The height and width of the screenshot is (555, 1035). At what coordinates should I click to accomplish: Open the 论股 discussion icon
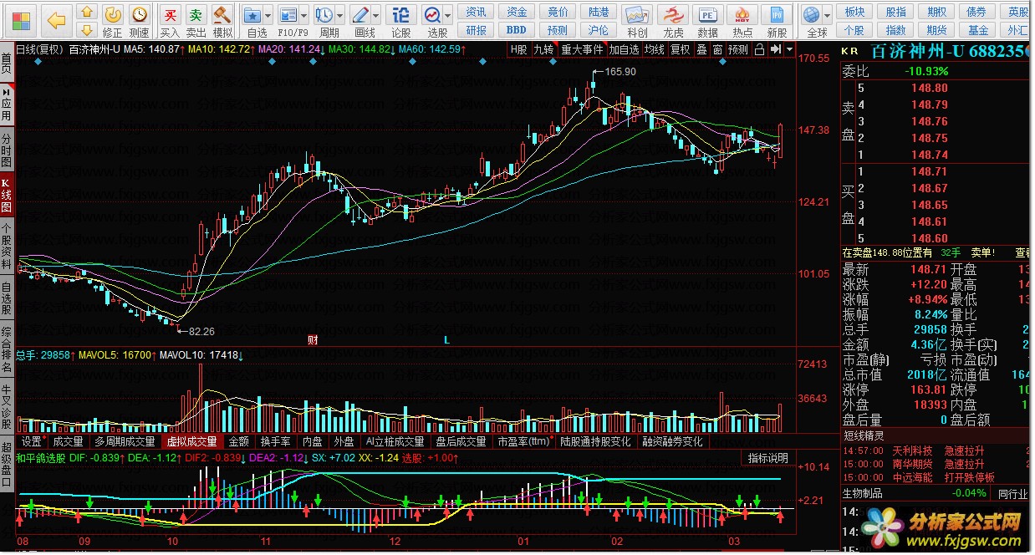coord(401,14)
